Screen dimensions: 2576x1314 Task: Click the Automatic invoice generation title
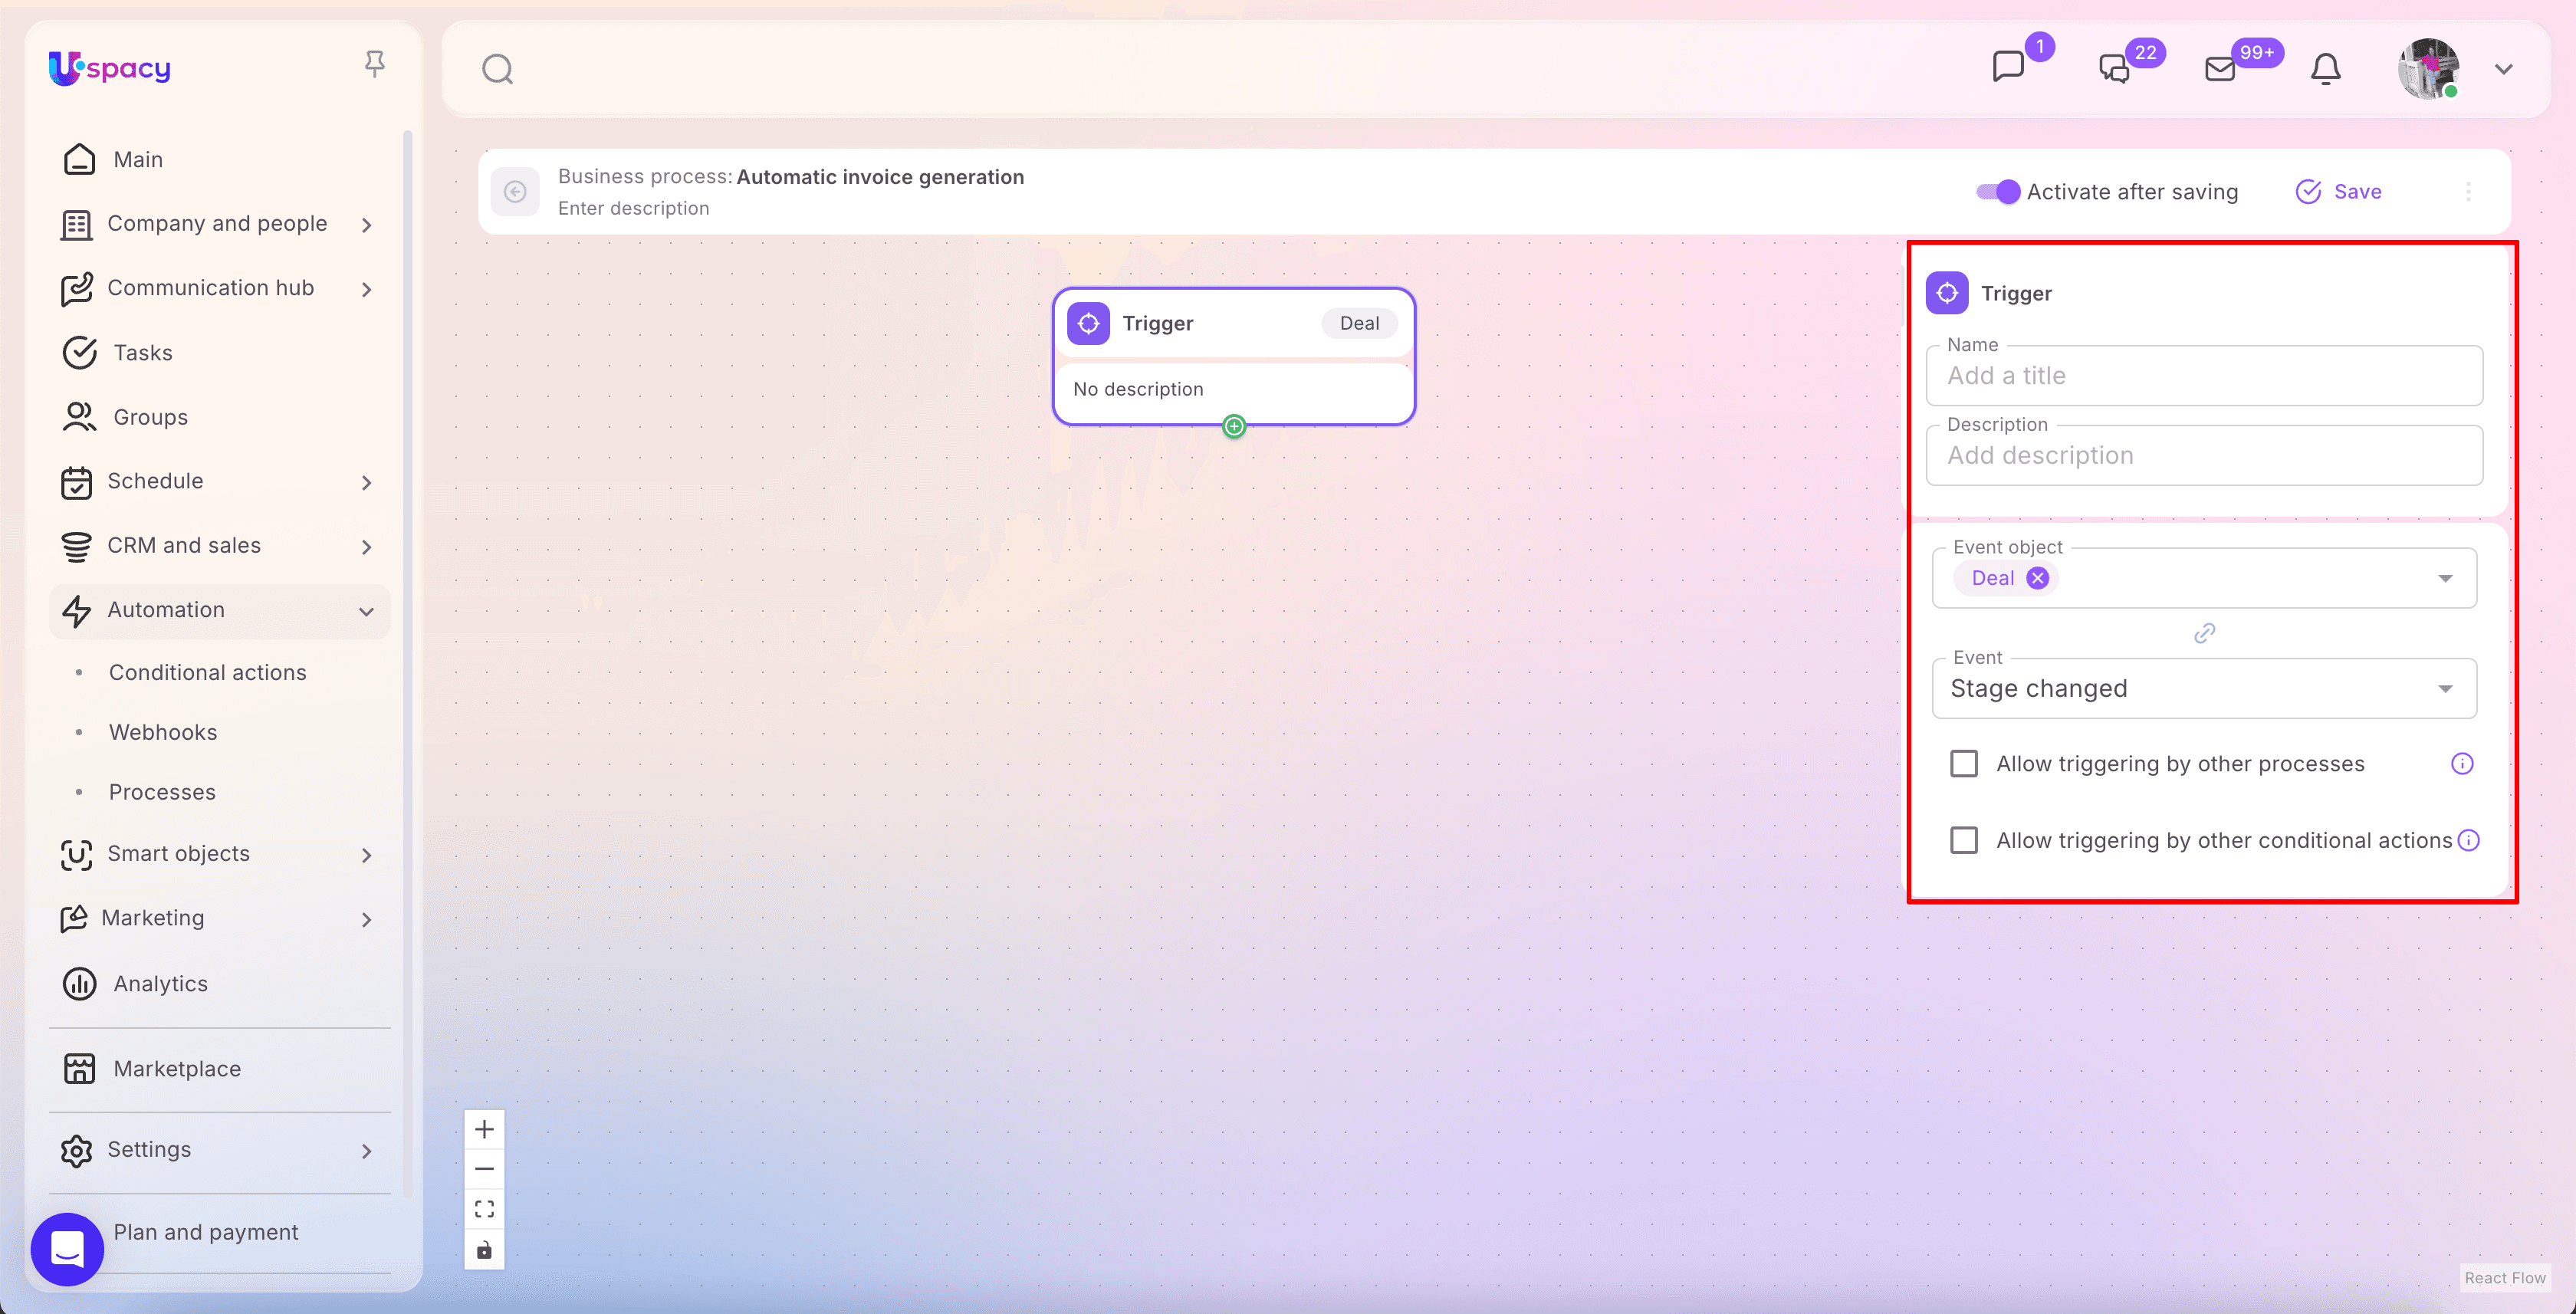pos(880,177)
